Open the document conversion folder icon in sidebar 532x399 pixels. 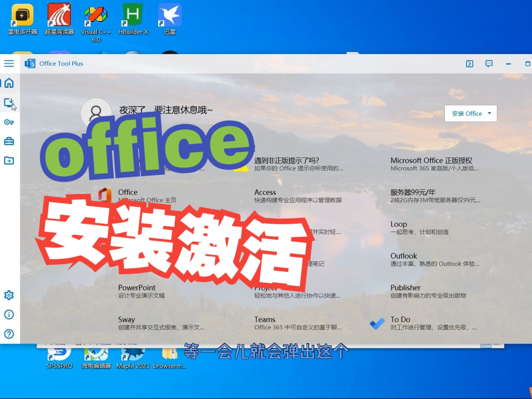pos(9,160)
